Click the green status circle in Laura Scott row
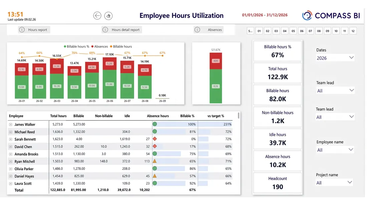Viewport: 367px width, 206px height. point(155,183)
